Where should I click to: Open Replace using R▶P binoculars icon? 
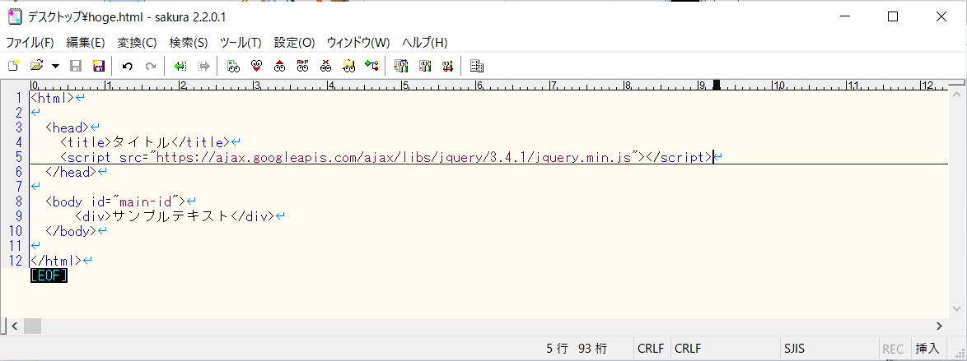point(302,65)
